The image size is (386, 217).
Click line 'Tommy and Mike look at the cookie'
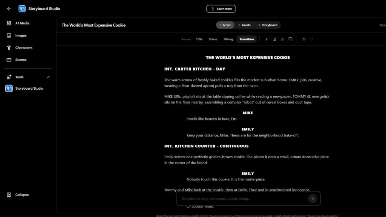point(237,190)
